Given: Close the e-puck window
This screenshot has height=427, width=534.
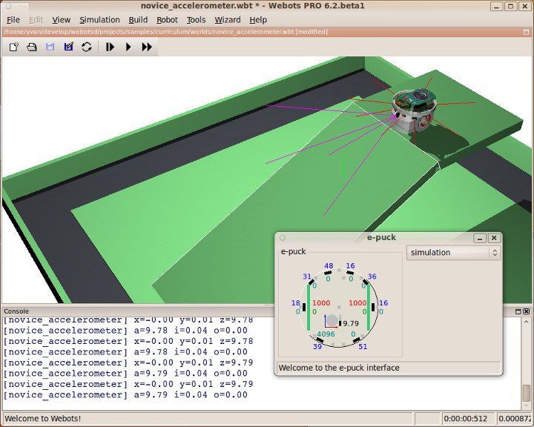Looking at the screenshot, I should 494,238.
